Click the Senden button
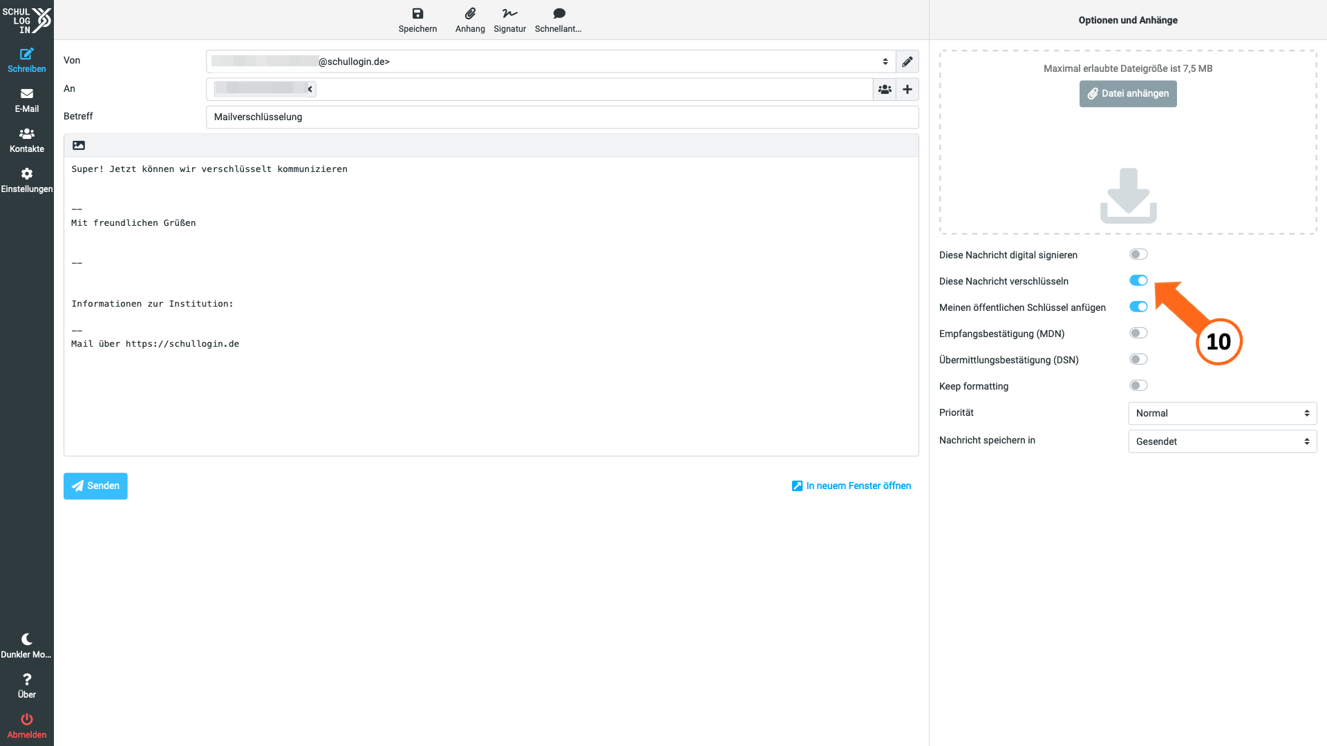The height and width of the screenshot is (746, 1327). pyautogui.click(x=95, y=486)
